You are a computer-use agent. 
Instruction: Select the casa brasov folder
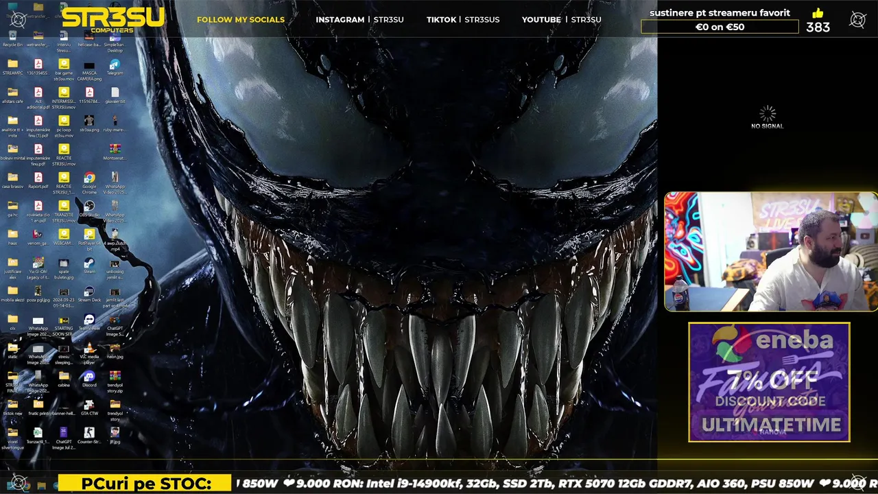12,180
